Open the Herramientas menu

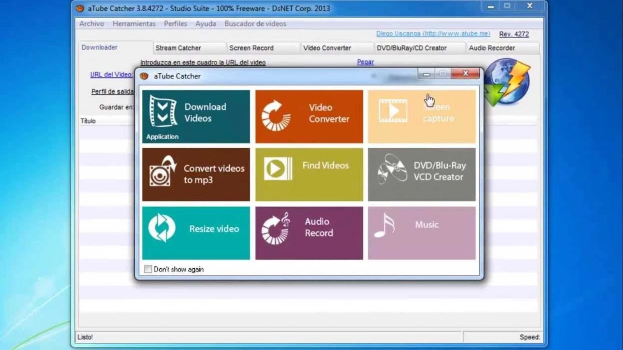click(x=134, y=24)
